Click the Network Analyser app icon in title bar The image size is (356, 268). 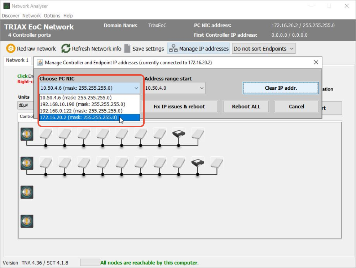tap(6, 6)
